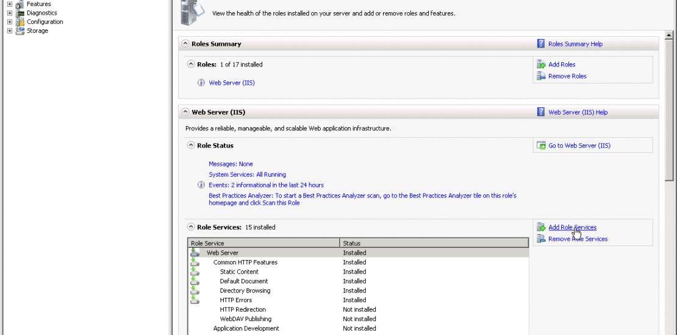Collapse the Role Services subsection
This screenshot has height=335, width=677.
coord(191,227)
